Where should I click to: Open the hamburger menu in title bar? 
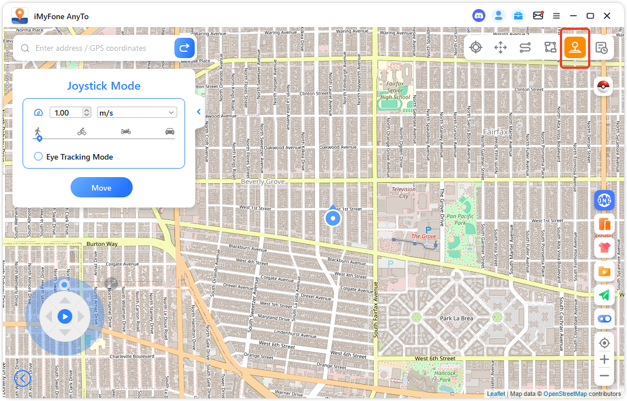(x=556, y=16)
